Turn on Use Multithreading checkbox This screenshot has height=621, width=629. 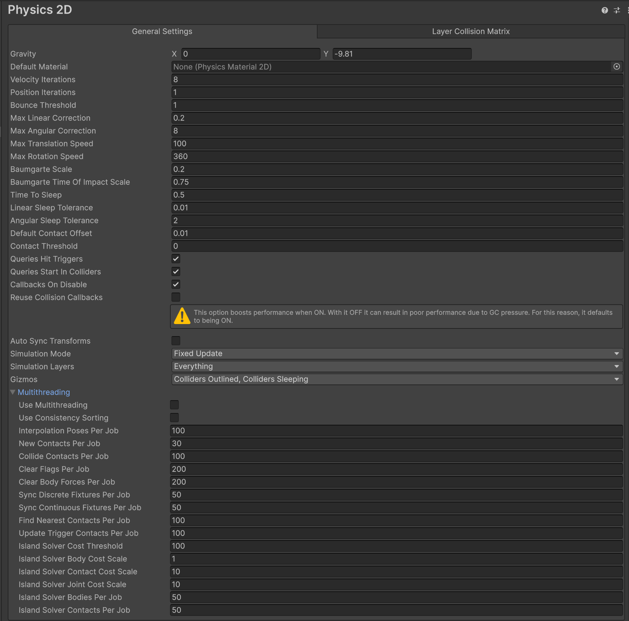coord(174,405)
